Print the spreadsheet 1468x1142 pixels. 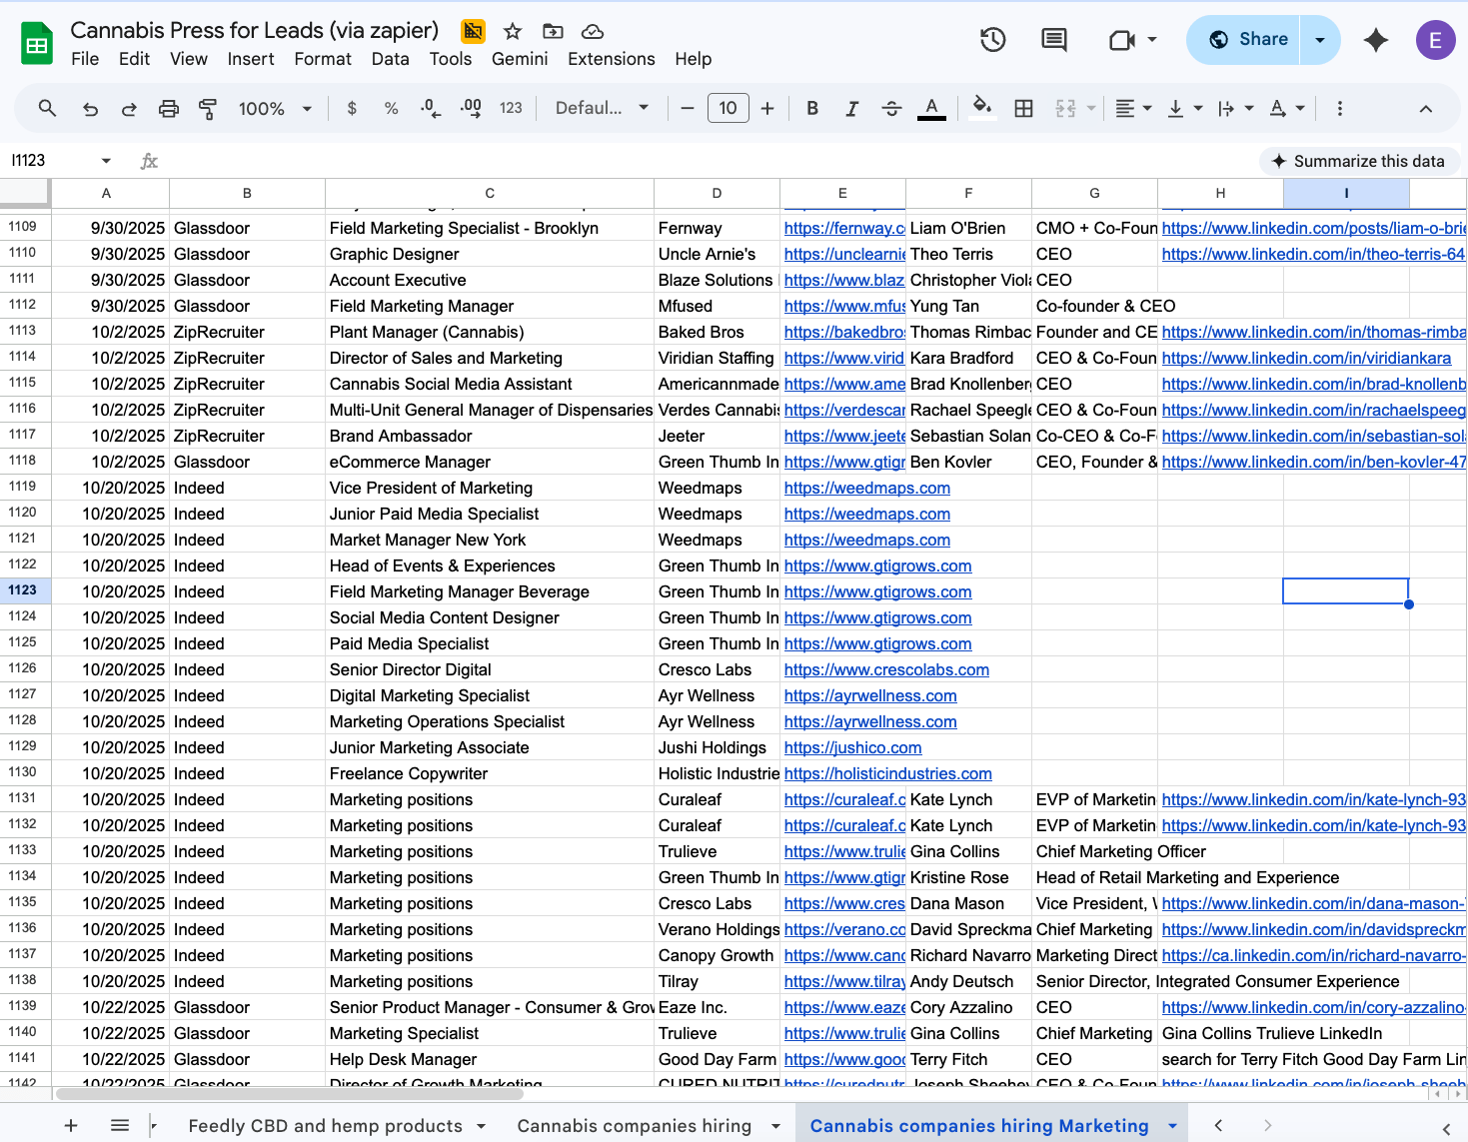[169, 108]
